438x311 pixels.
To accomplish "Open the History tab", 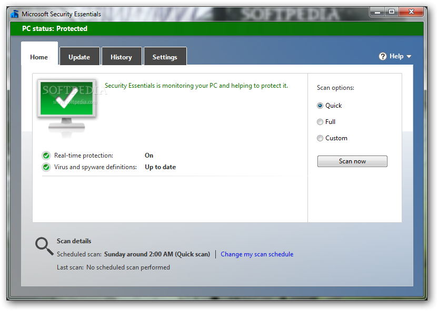I will (122, 57).
